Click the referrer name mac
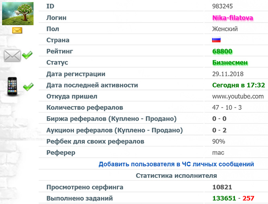This screenshot has height=204, width=268. tap(218, 153)
